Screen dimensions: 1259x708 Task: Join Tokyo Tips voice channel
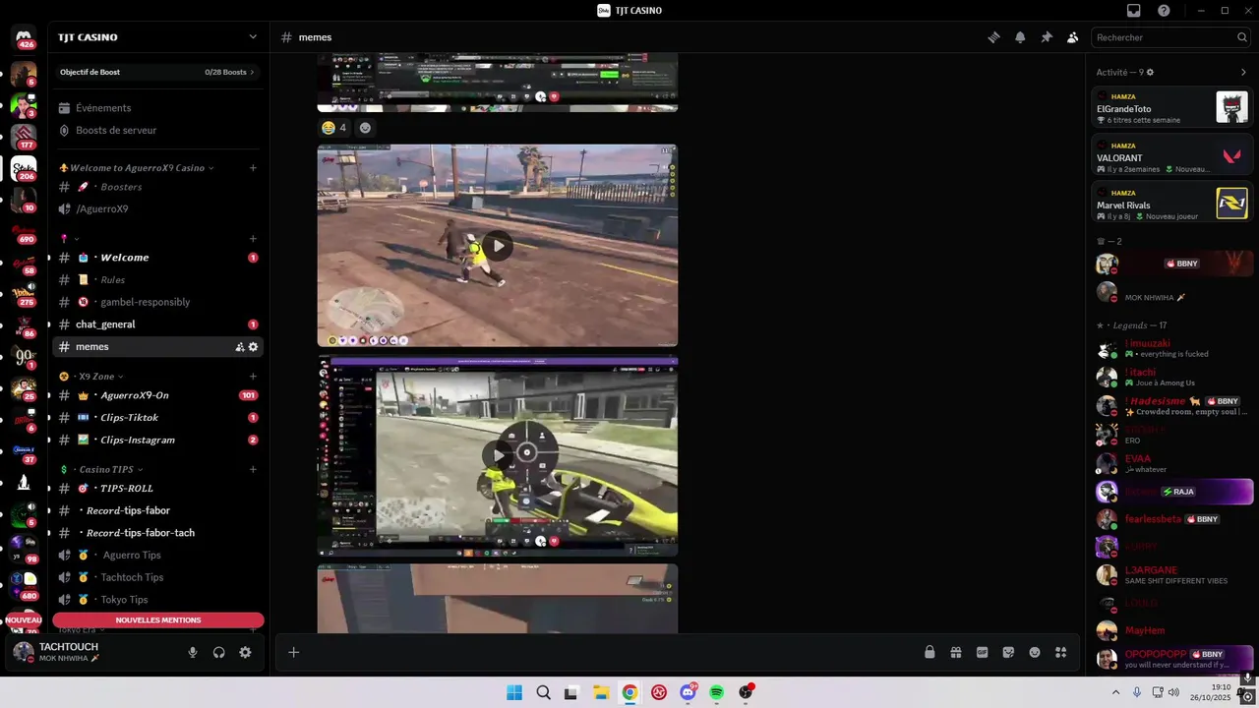pyautogui.click(x=157, y=600)
